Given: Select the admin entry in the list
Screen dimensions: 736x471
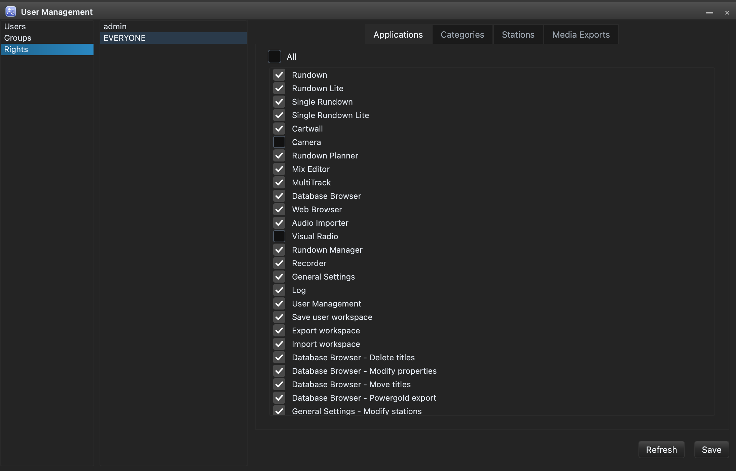Looking at the screenshot, I should pyautogui.click(x=174, y=27).
